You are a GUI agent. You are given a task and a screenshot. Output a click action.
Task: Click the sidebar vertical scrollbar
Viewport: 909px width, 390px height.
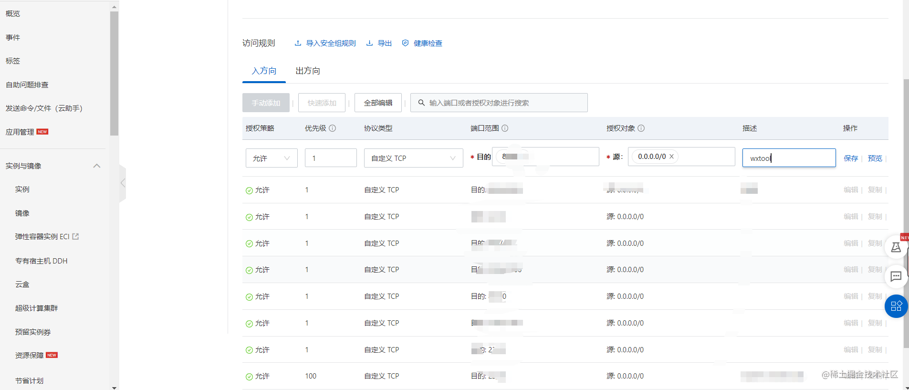[114, 74]
